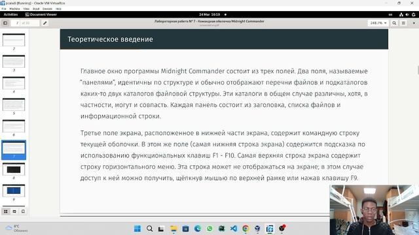
Task: Open the network status icon
Action: click(x=401, y=14)
